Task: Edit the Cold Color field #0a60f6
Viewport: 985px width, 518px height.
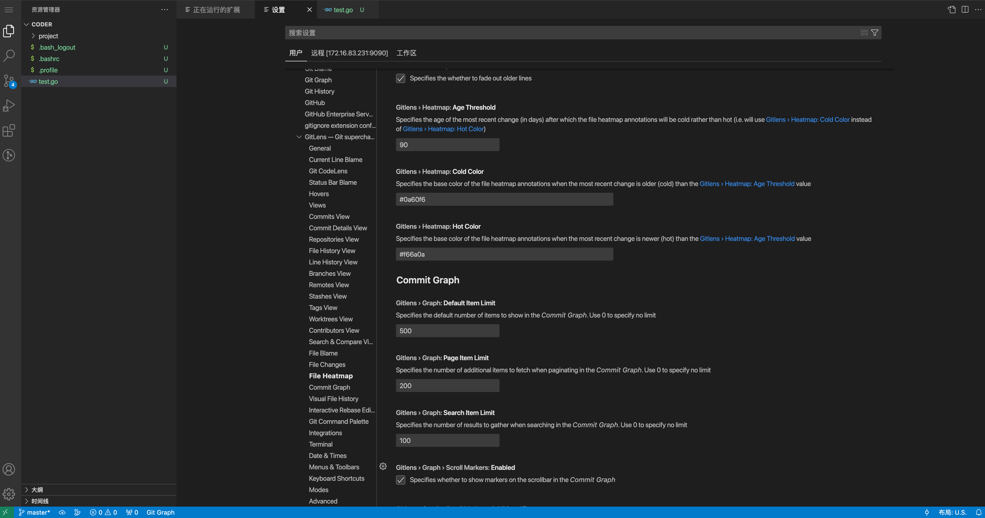Action: coord(504,199)
